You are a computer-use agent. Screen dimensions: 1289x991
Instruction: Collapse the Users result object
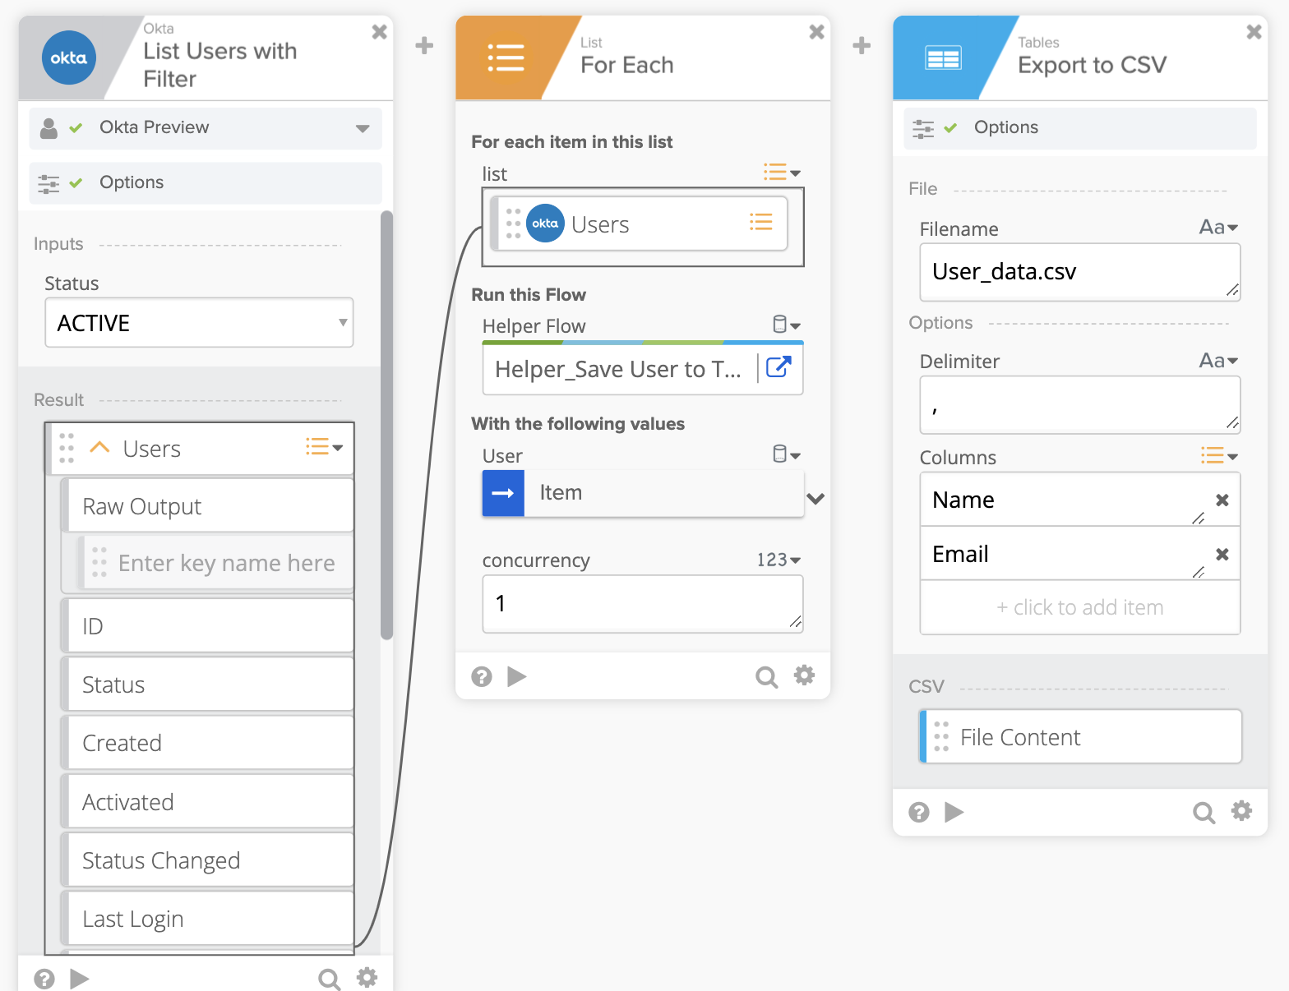pos(99,448)
